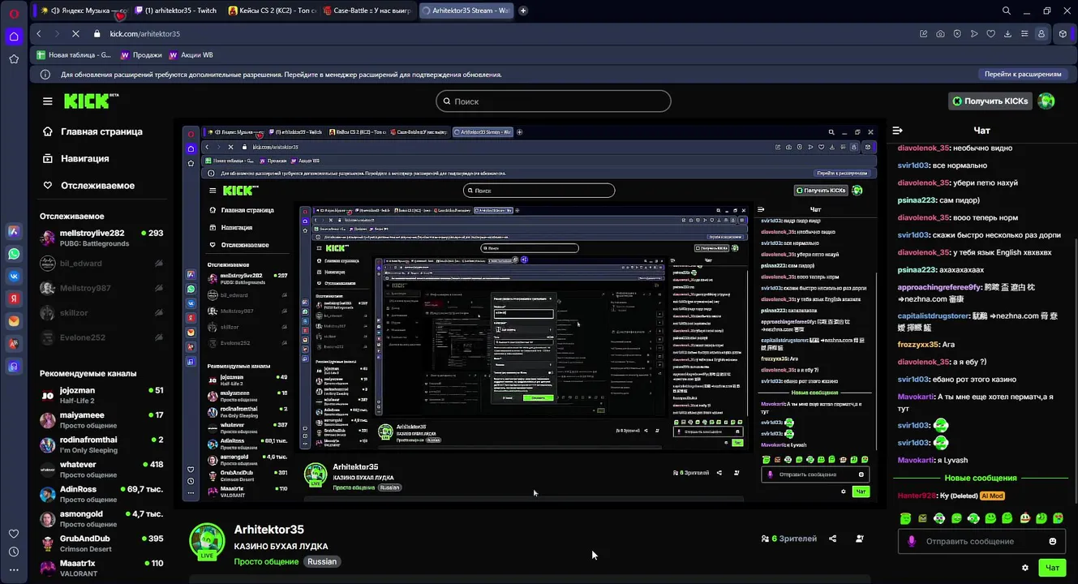Image resolution: width=1078 pixels, height=584 pixels.
Task: Open ad blocker shield icon
Action: [957, 34]
